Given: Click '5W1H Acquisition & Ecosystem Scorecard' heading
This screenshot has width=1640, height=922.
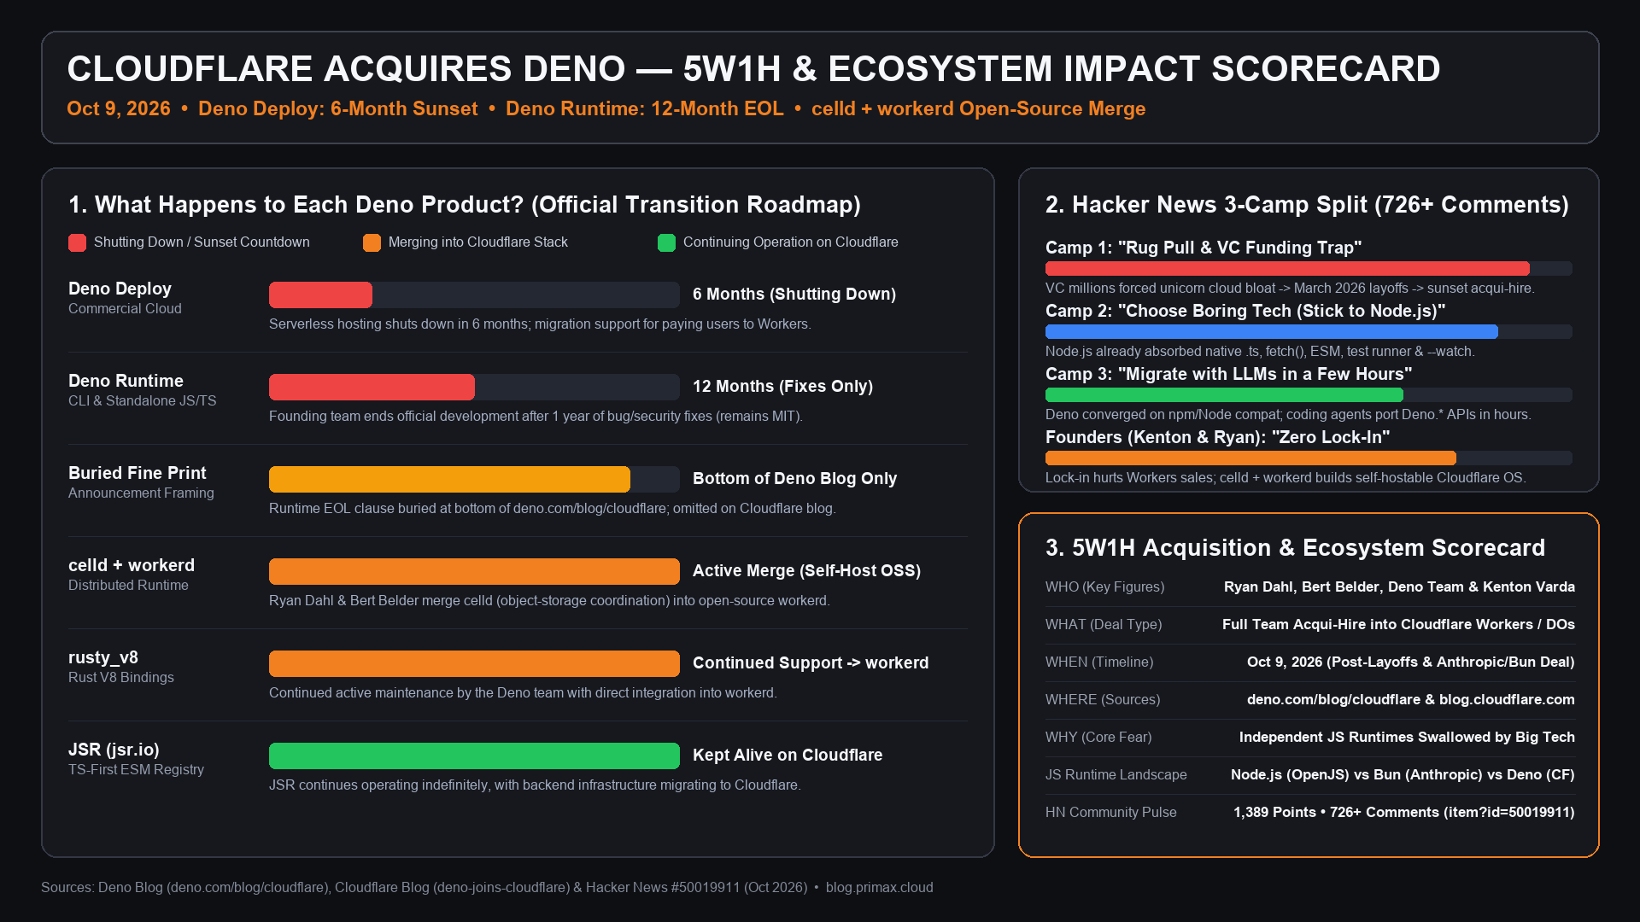Looking at the screenshot, I should point(1309,548).
